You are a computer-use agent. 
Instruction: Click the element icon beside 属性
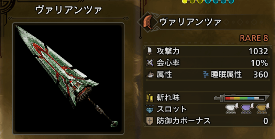pyautogui.click(x=150, y=74)
